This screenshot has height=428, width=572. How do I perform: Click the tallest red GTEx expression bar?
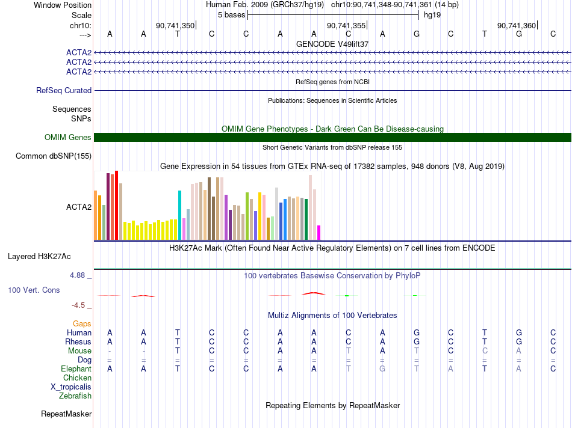tap(116, 205)
